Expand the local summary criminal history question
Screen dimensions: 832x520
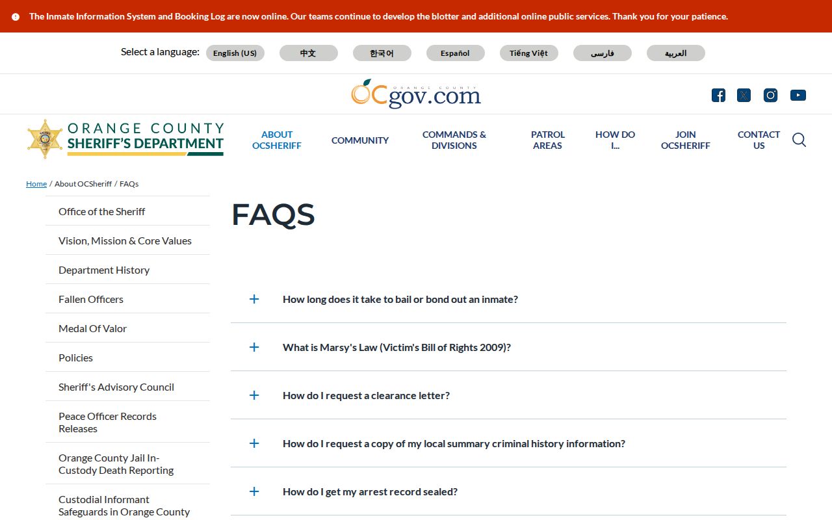click(508, 443)
